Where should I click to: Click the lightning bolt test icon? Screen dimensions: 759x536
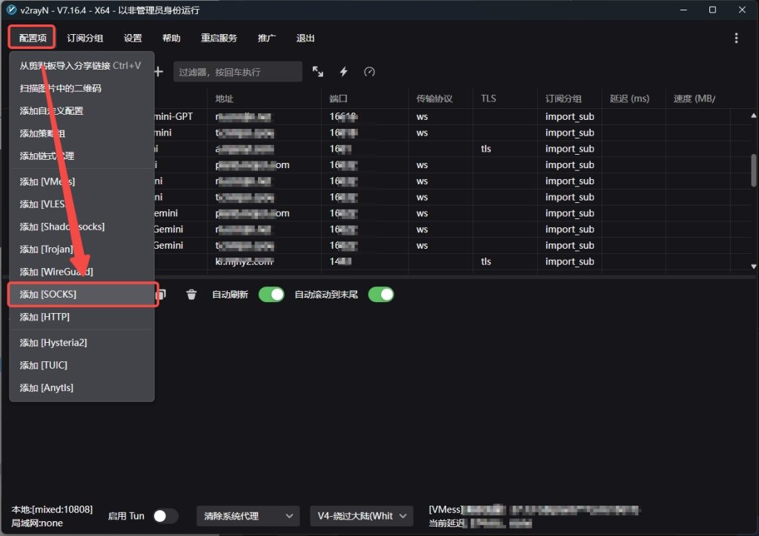pyautogui.click(x=344, y=72)
